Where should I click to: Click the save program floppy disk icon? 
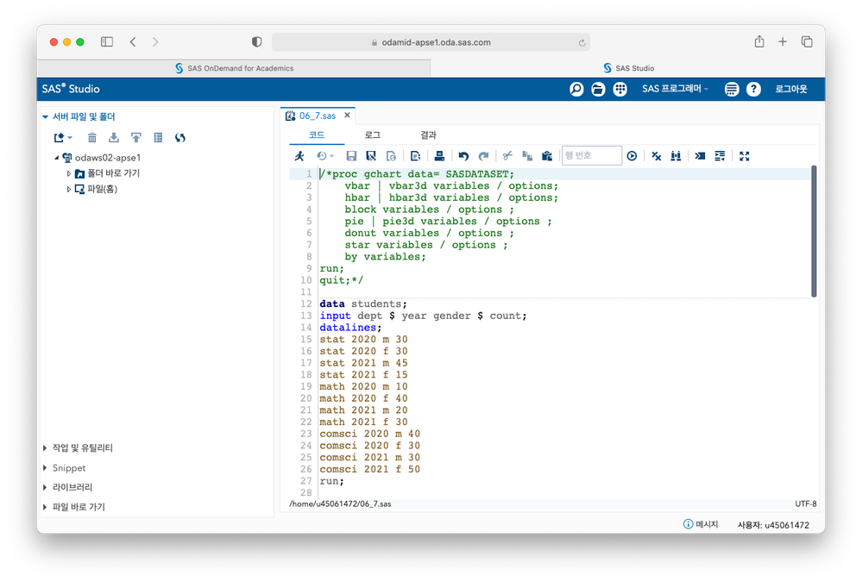click(351, 156)
